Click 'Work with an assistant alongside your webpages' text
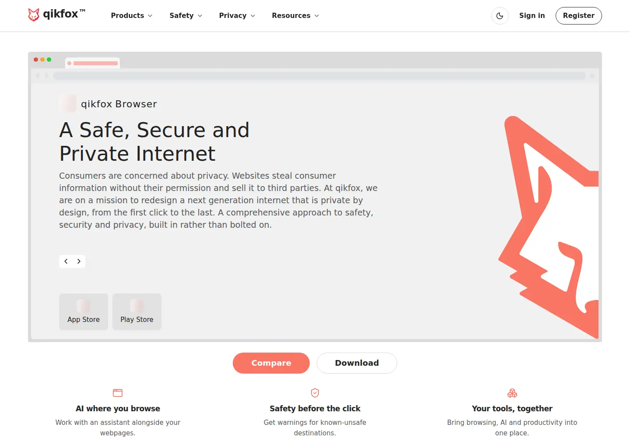 pyautogui.click(x=118, y=427)
